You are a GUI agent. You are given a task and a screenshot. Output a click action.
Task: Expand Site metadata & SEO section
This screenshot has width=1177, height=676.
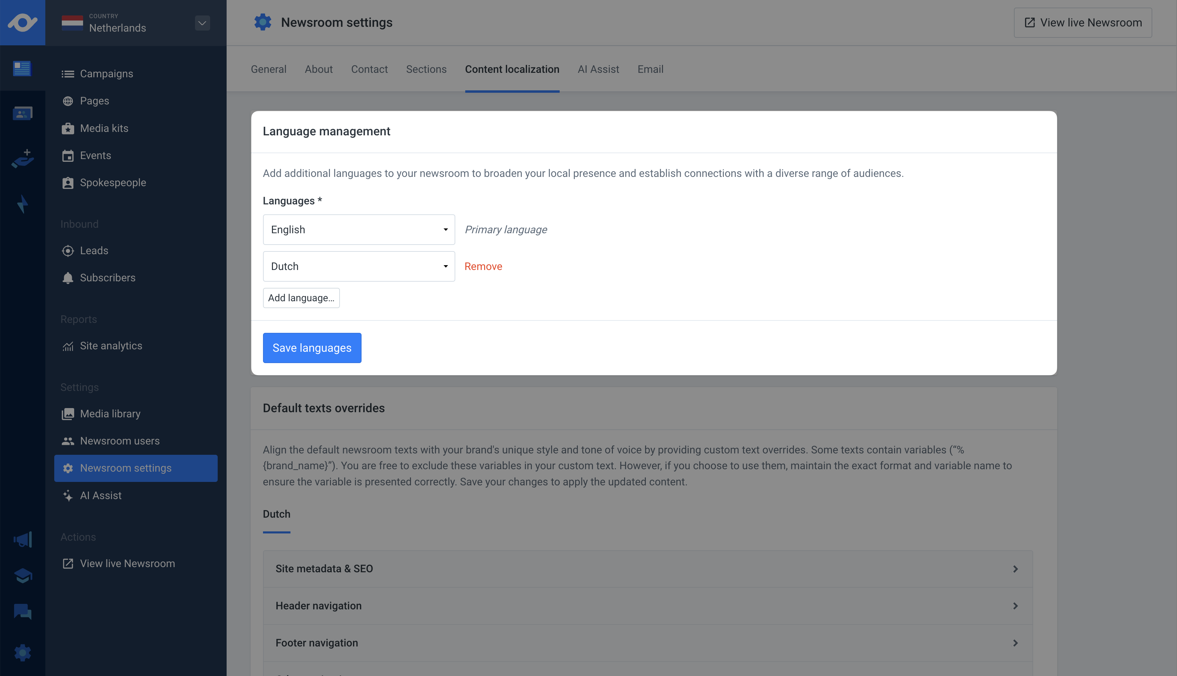click(647, 569)
